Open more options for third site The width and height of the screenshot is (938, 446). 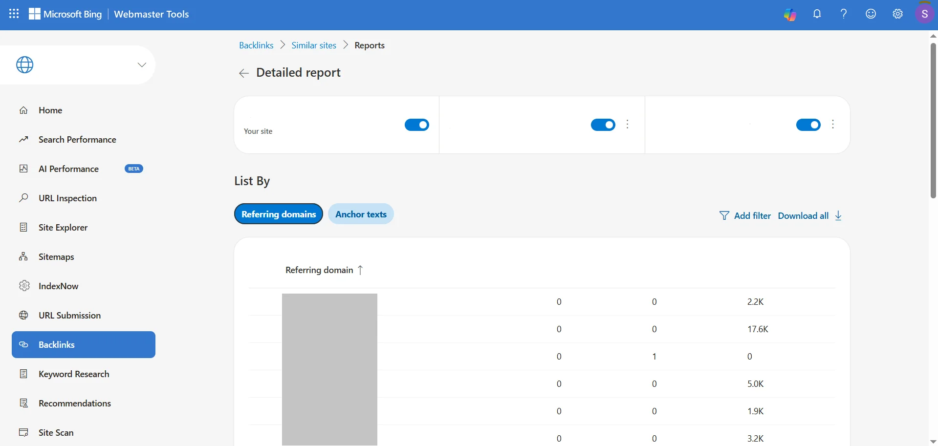coord(833,125)
